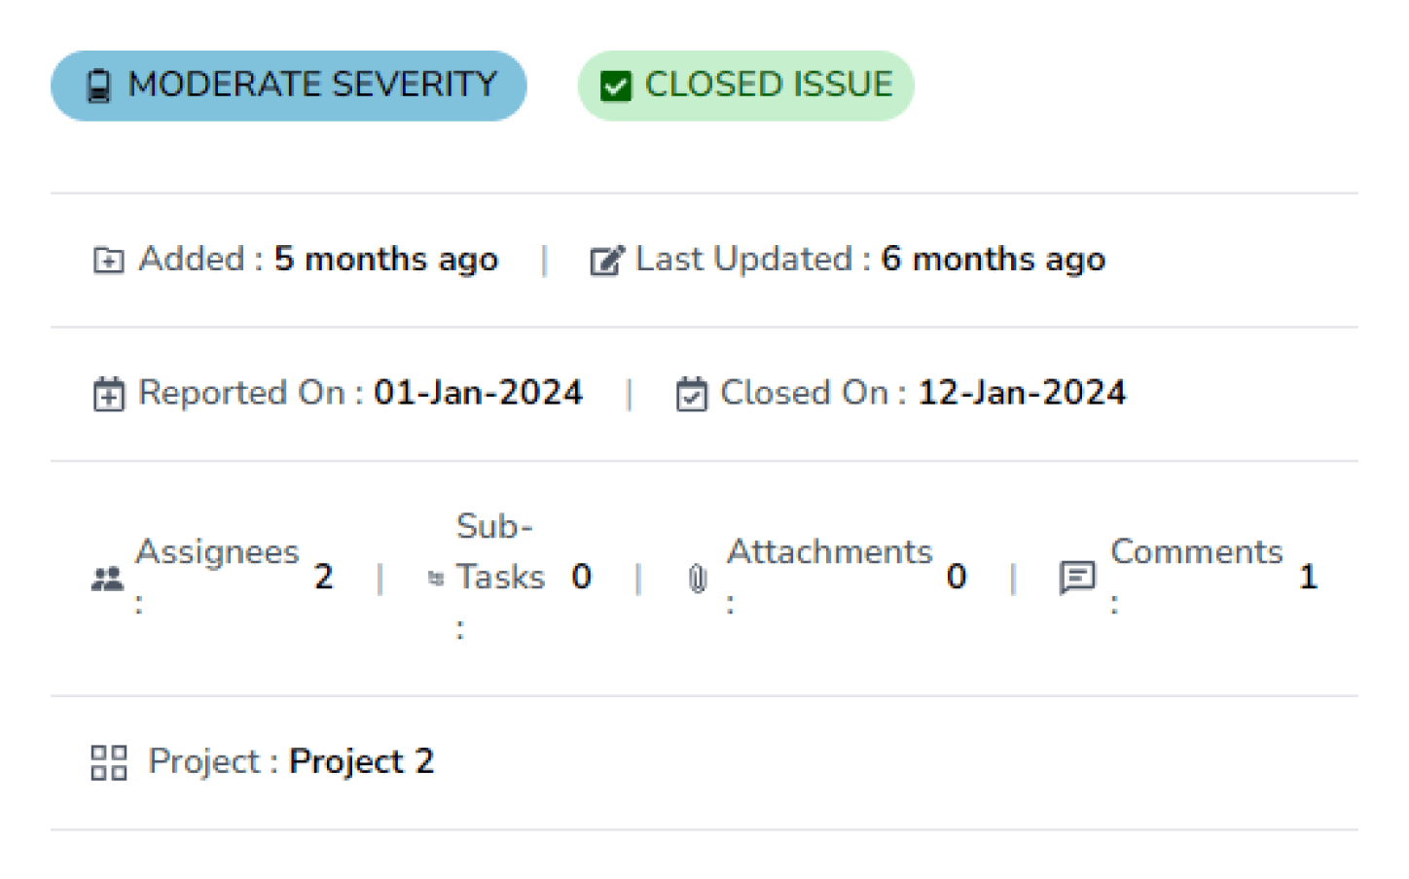Click the Moderate Severity badge icon
The image size is (1409, 879).
tap(98, 86)
